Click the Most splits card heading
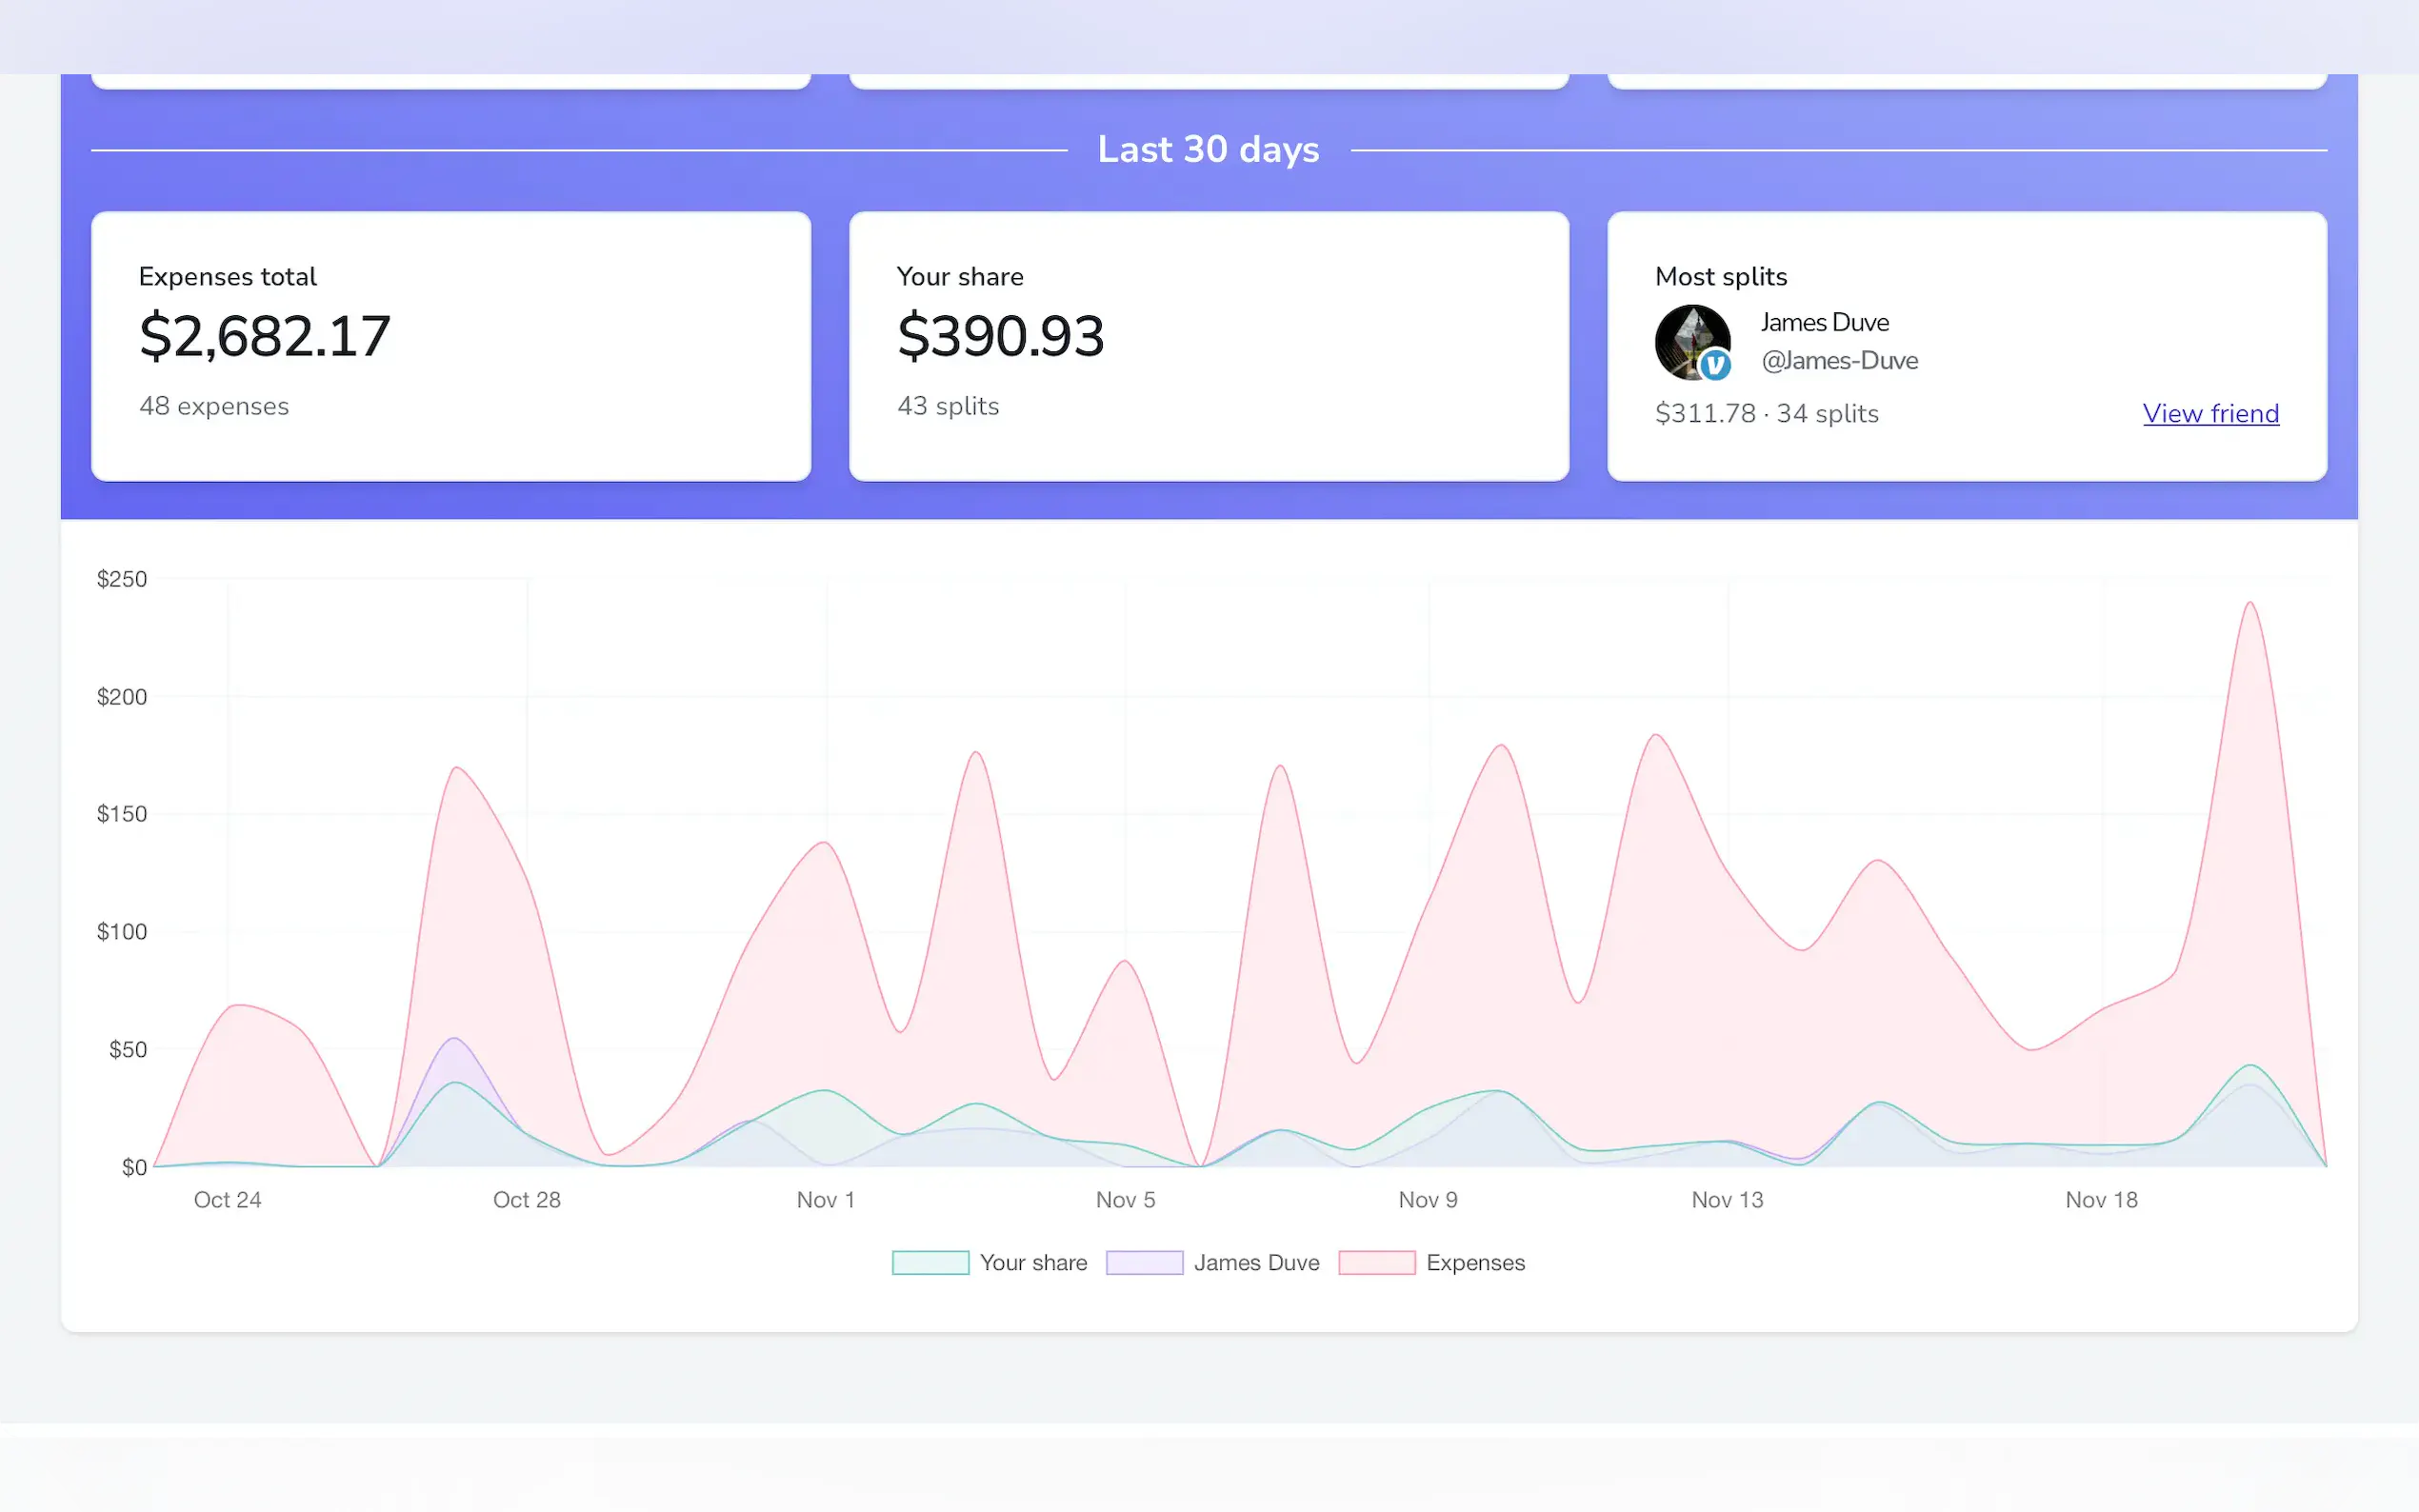This screenshot has width=2419, height=1512. 1720,276
